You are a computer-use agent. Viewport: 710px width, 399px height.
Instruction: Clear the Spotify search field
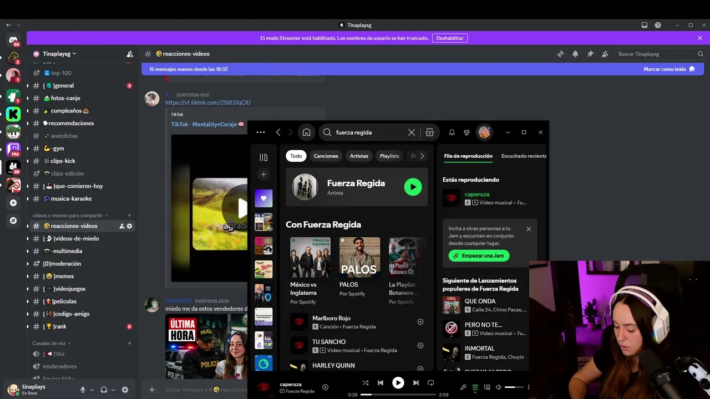(x=412, y=132)
